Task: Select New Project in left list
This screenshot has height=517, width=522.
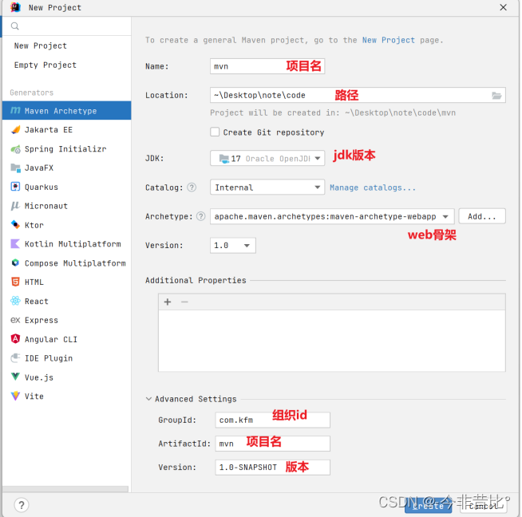Action: [x=66, y=45]
